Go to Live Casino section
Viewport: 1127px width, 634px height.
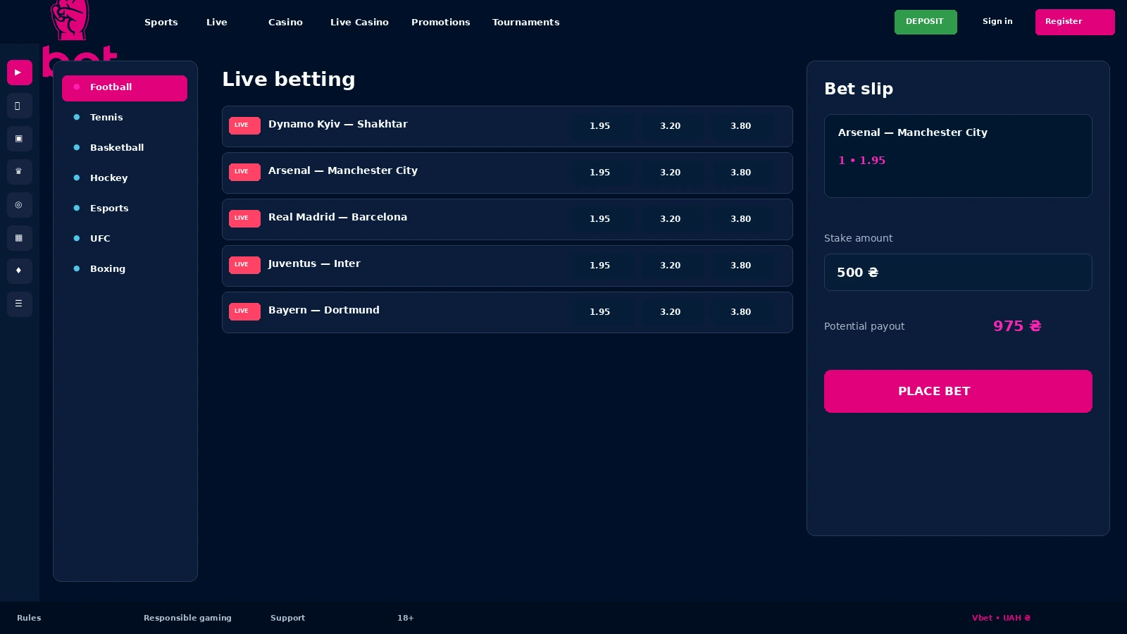(359, 23)
